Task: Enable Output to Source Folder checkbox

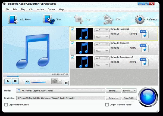Action: click(107, 105)
